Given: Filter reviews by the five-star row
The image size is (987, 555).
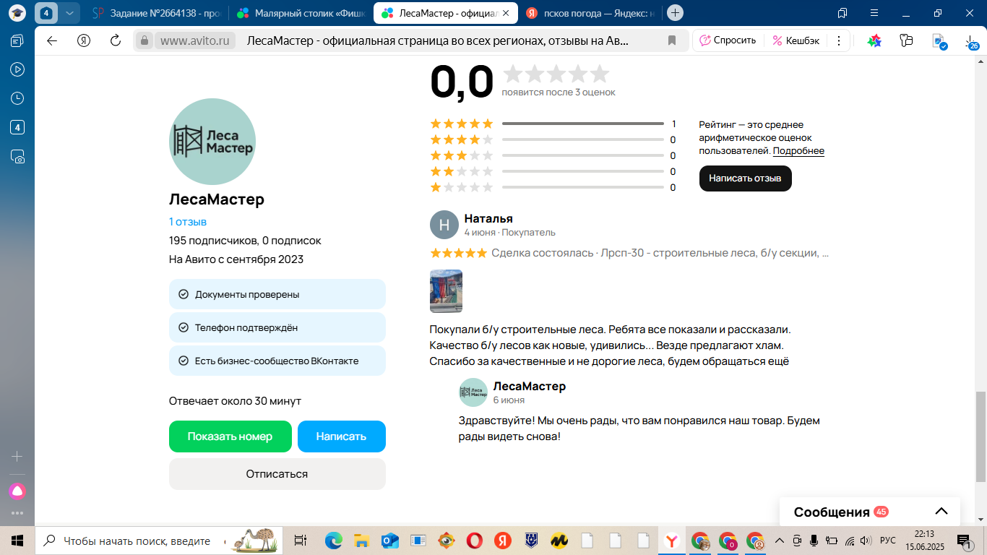Looking at the screenshot, I should point(553,124).
